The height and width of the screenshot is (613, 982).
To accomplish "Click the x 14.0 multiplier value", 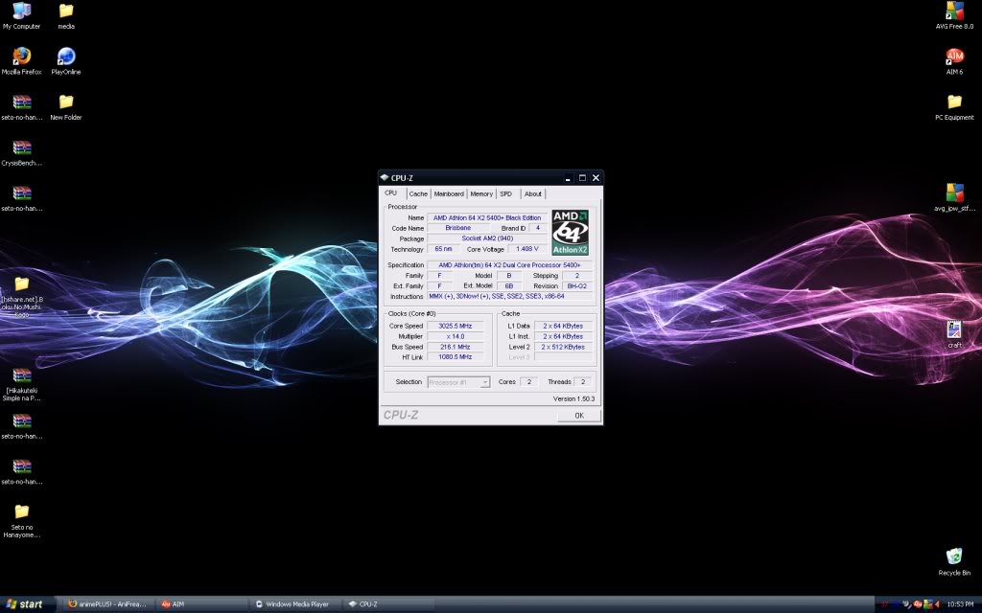I will tap(456, 336).
